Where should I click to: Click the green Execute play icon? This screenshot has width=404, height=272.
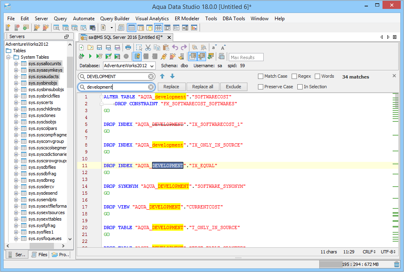point(90,57)
